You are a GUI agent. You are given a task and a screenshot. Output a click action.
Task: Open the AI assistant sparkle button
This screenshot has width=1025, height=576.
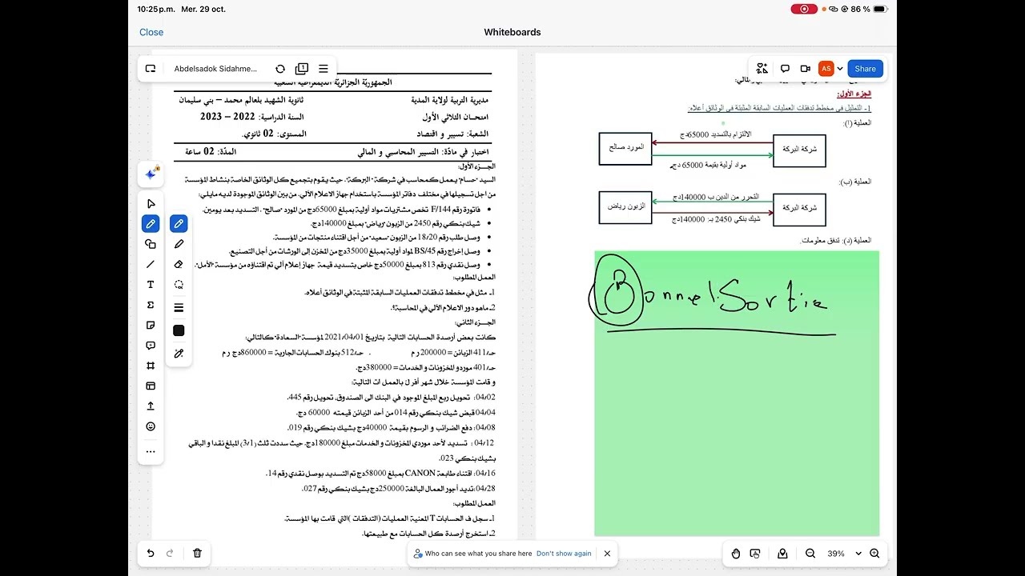(x=151, y=174)
